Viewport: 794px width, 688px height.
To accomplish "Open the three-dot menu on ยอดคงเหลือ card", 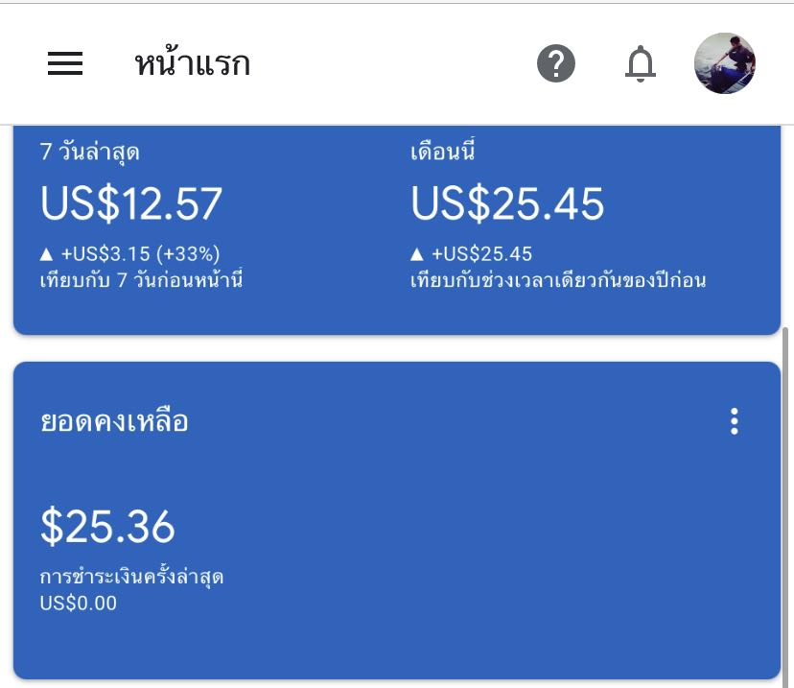I will [x=735, y=421].
